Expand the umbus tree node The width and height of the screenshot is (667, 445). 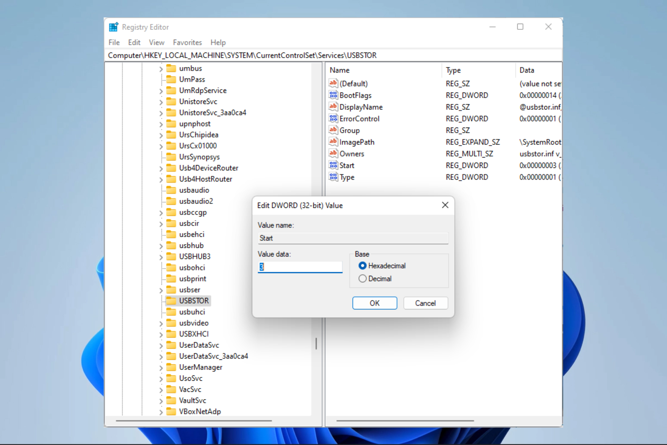(x=161, y=69)
